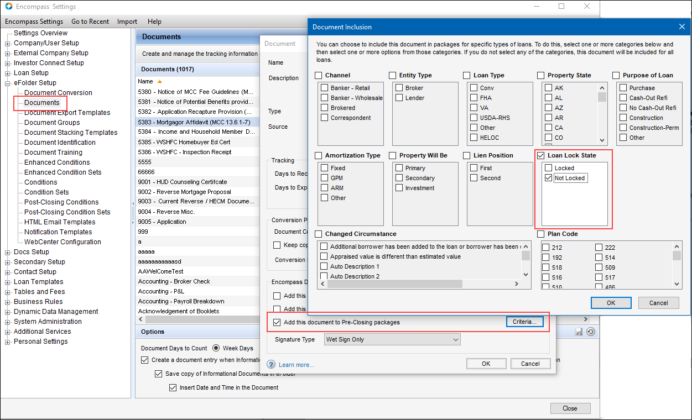Image resolution: width=692 pixels, height=420 pixels.
Task: Tick the ARM amortization type
Action: tap(325, 188)
